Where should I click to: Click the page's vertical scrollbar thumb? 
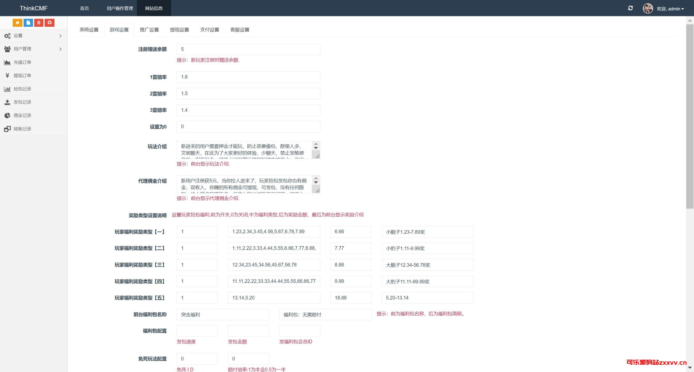[690, 117]
